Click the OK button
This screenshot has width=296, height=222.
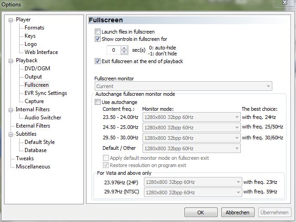tap(200, 212)
